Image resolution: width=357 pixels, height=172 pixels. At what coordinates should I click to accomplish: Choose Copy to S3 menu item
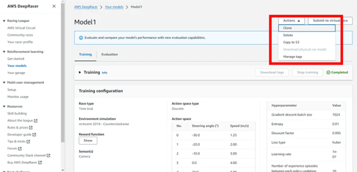tap(307, 42)
